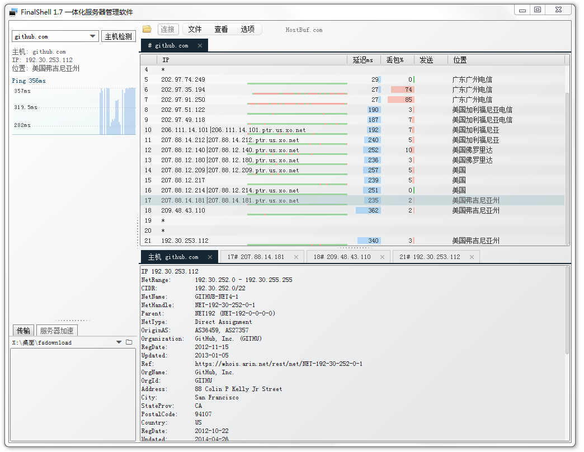Expand the github.com host dropdown
The image size is (584, 452).
pyautogui.click(x=93, y=36)
